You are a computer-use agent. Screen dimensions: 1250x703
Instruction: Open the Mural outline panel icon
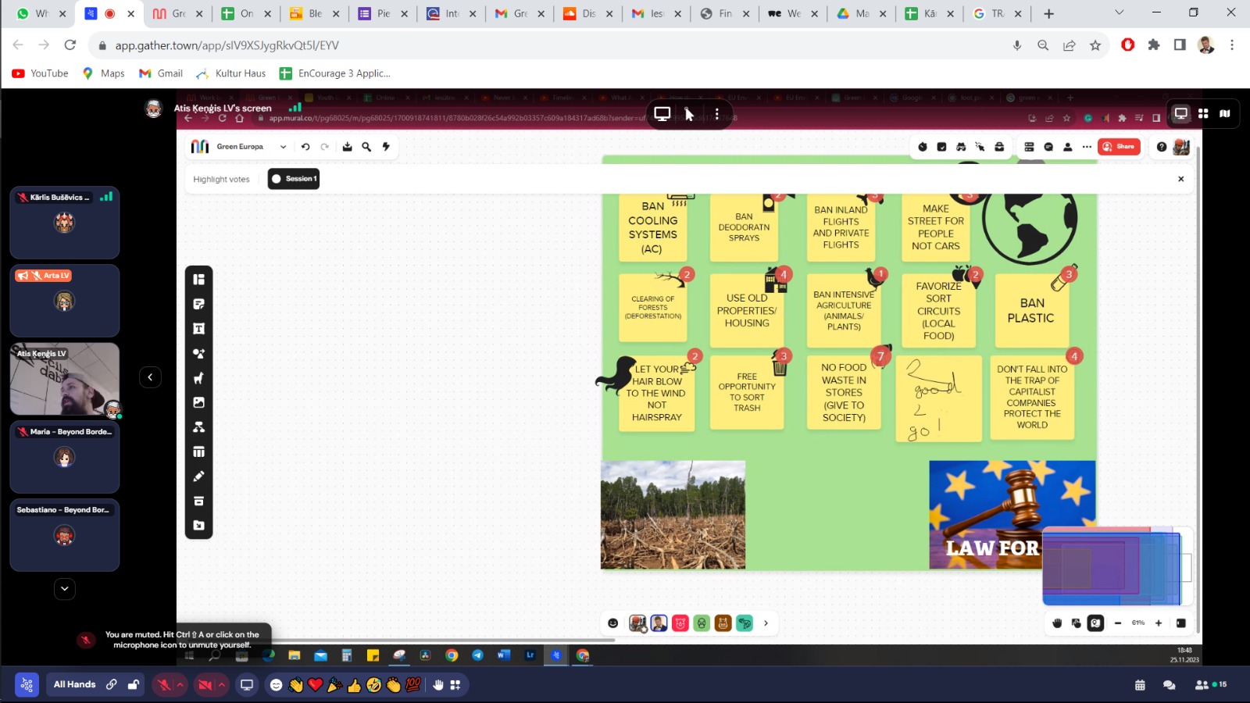1029,147
